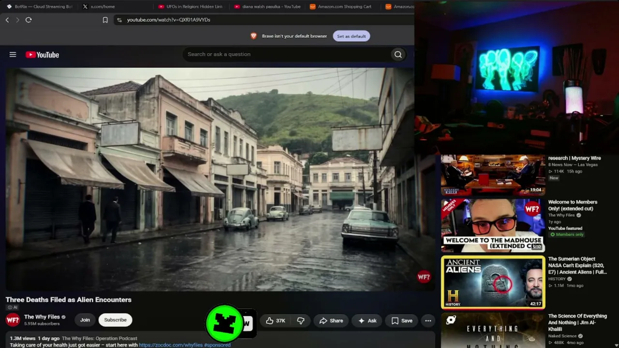Image resolution: width=619 pixels, height=348 pixels.
Task: Click the #sponsored hashtag
Action: pyautogui.click(x=217, y=345)
